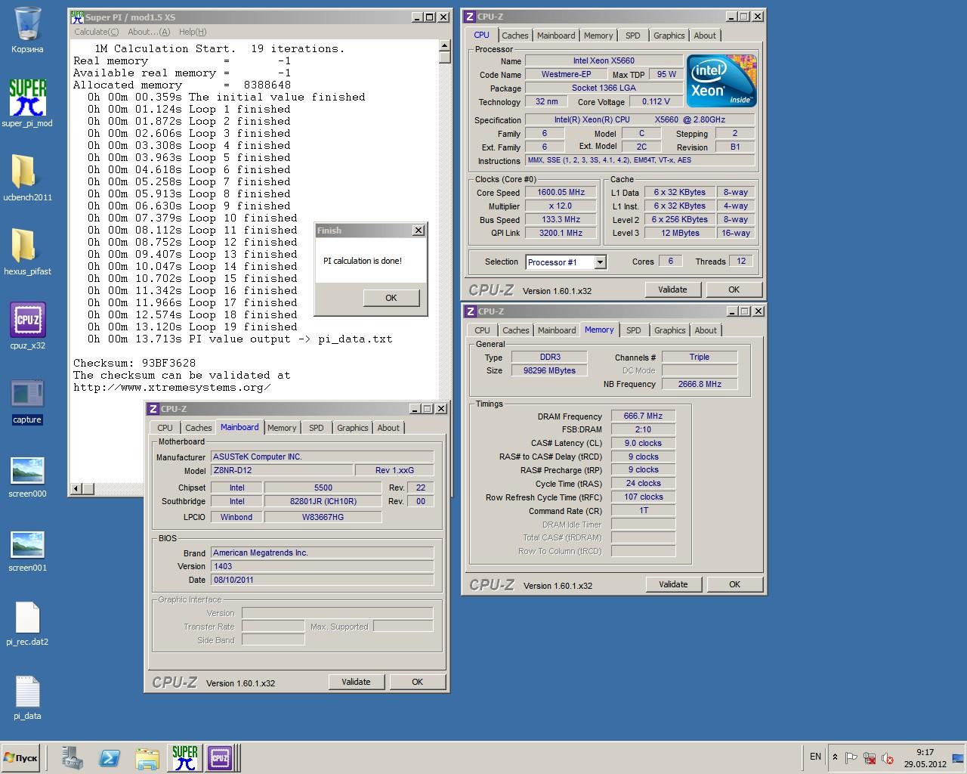Launch PowerShell from the taskbar
The image size is (967, 774).
[110, 757]
